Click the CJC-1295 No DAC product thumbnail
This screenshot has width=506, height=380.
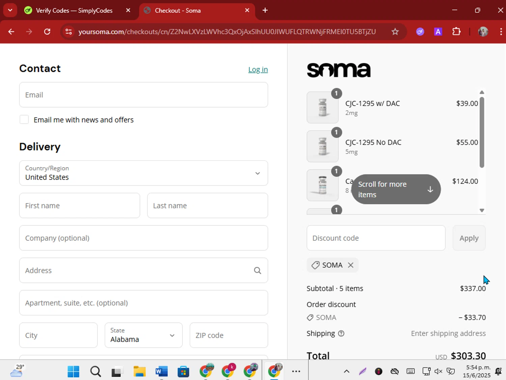[322, 146]
